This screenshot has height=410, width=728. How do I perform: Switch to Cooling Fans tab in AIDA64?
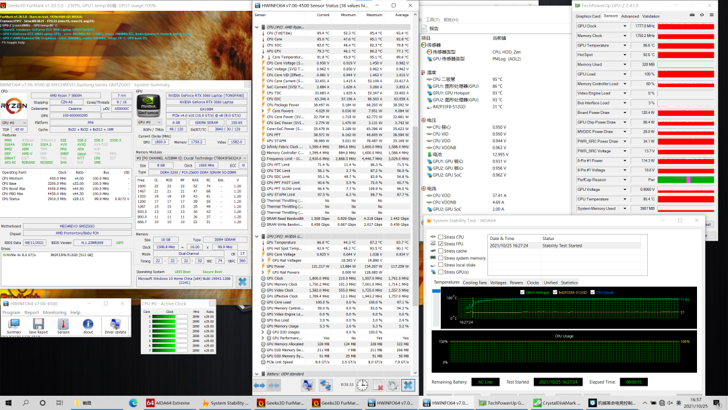pyautogui.click(x=475, y=283)
